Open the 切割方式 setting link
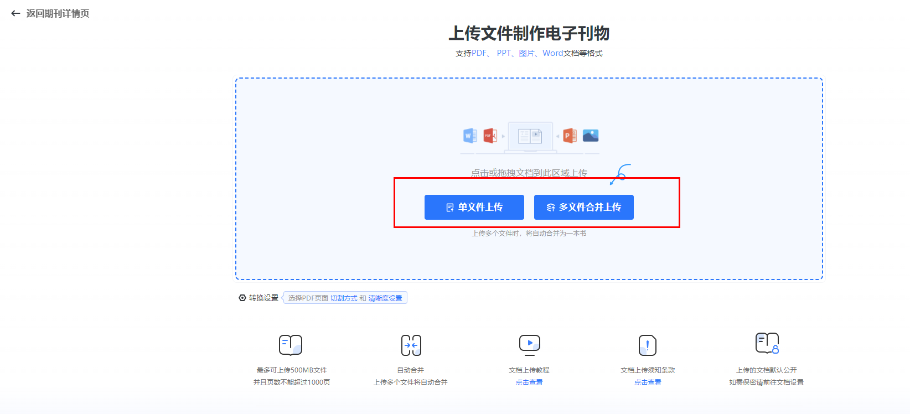 click(x=344, y=298)
